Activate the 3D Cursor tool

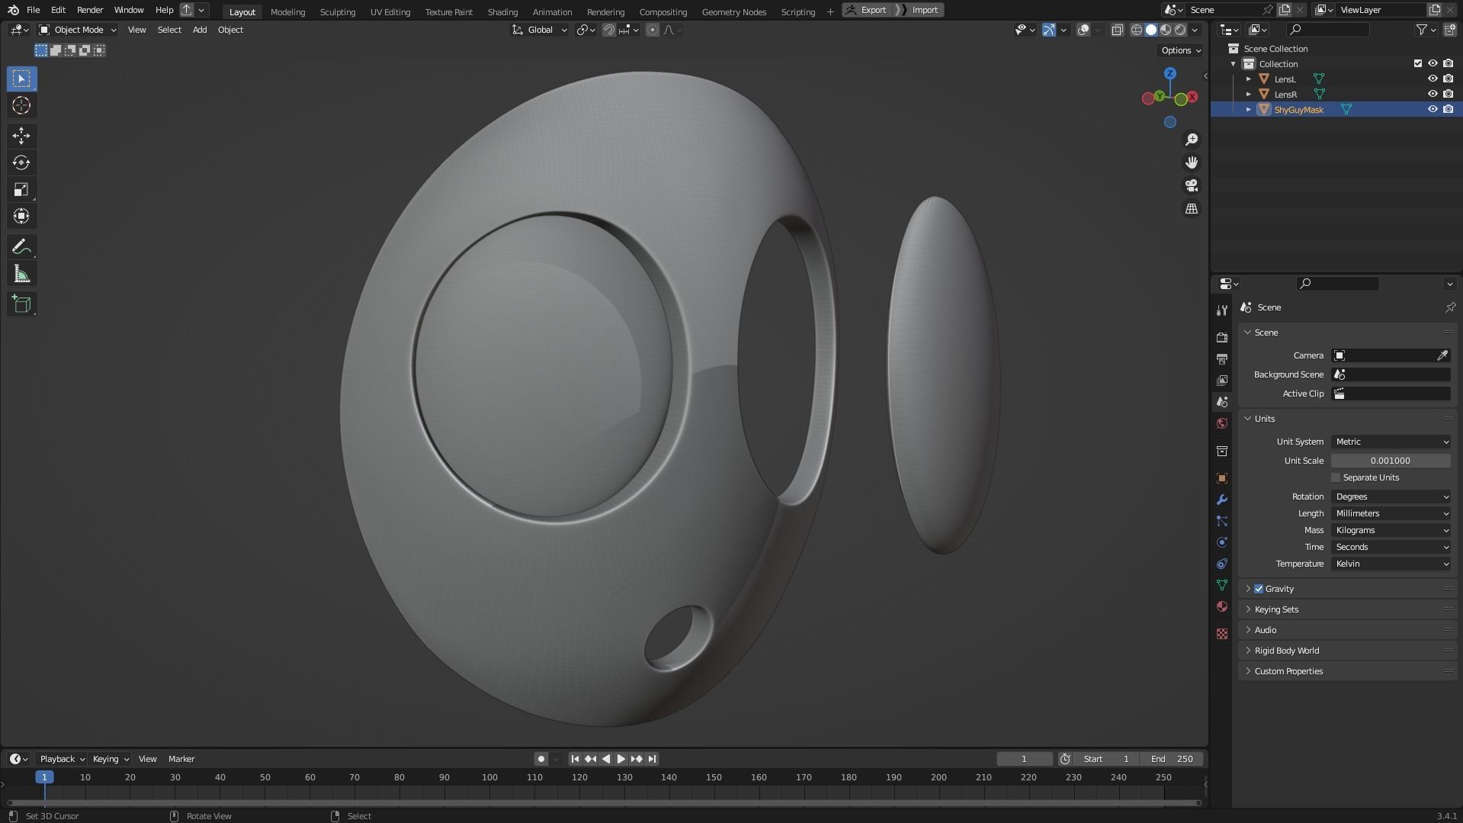pos(21,105)
